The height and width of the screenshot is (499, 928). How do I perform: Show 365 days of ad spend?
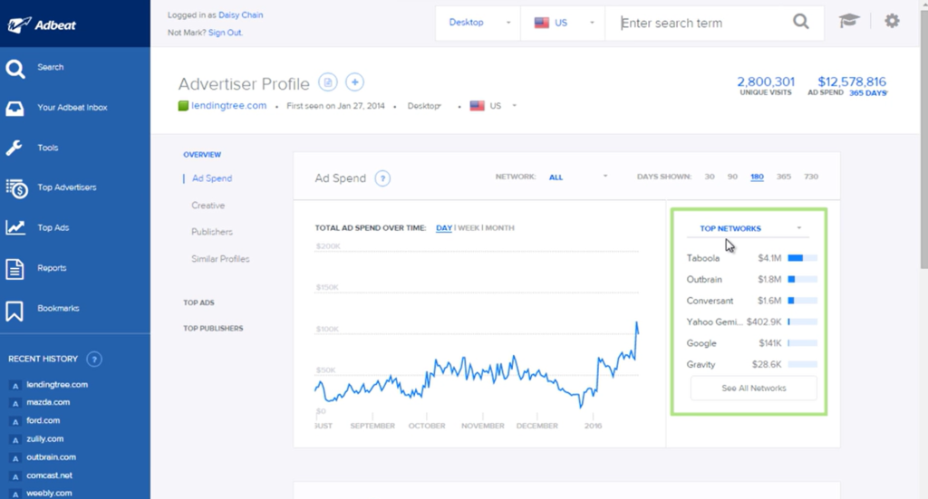(784, 177)
